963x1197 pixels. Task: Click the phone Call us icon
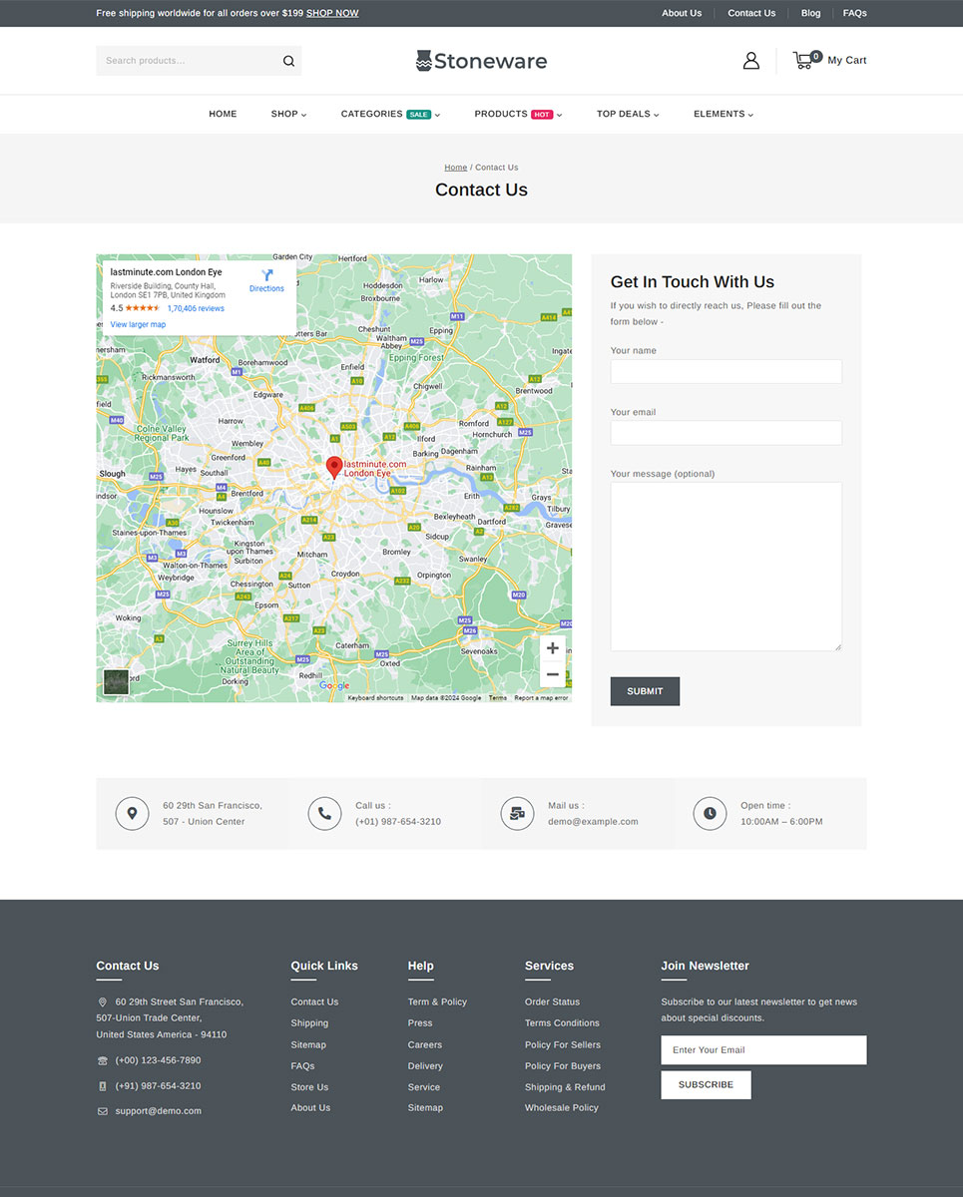point(324,814)
